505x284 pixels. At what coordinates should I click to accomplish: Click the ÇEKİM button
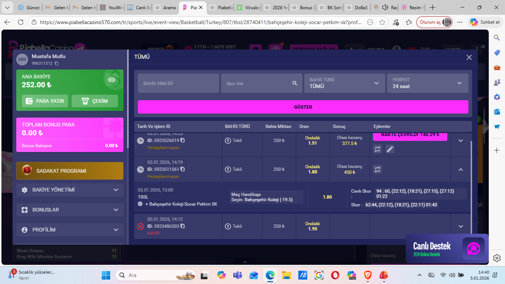[95, 101]
